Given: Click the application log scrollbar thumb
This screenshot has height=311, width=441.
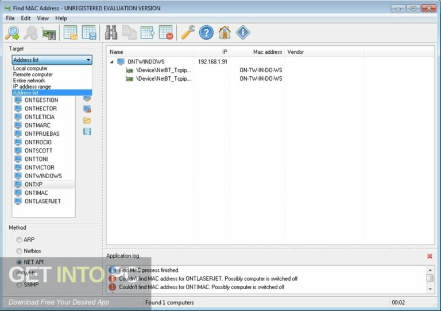Looking at the screenshot, I should click(x=430, y=278).
